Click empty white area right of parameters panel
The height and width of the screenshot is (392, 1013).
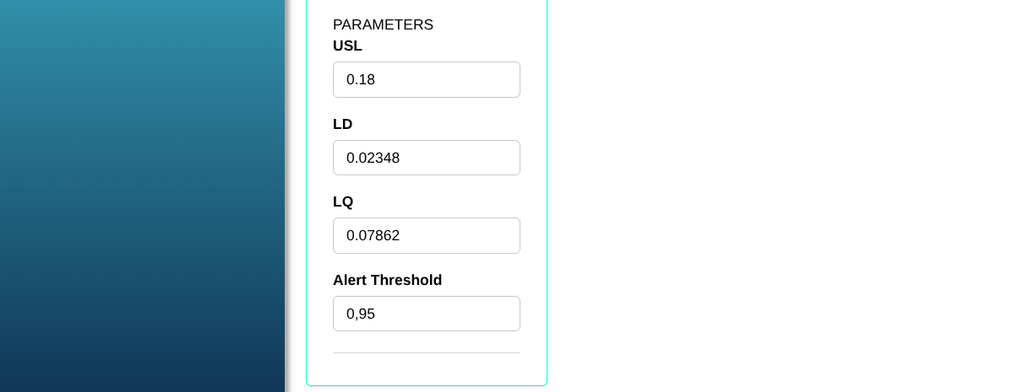tap(777, 196)
